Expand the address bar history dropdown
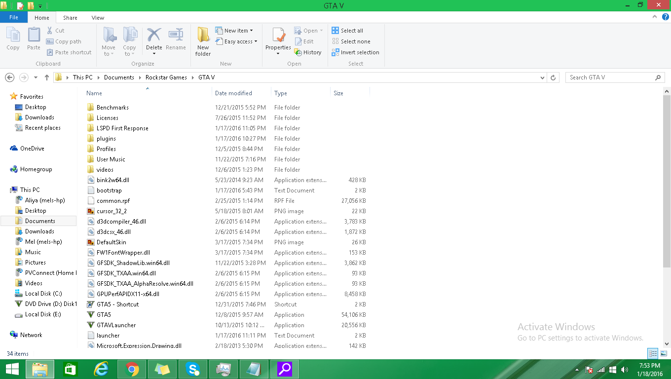Image resolution: width=671 pixels, height=379 pixels. point(543,77)
